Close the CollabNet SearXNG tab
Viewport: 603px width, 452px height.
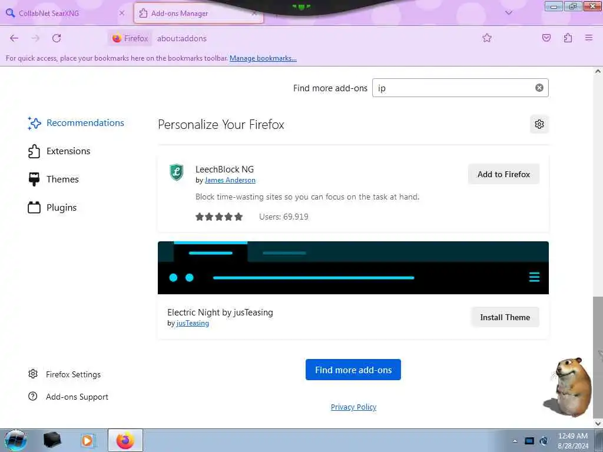(121, 13)
